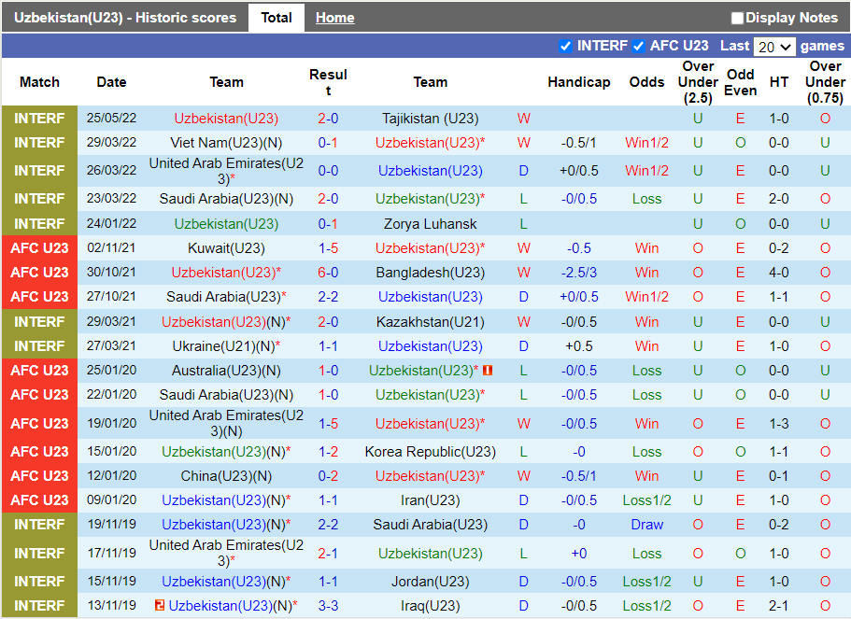
Task: Click handicap +0 in 17/11/19 row
Action: tap(578, 554)
